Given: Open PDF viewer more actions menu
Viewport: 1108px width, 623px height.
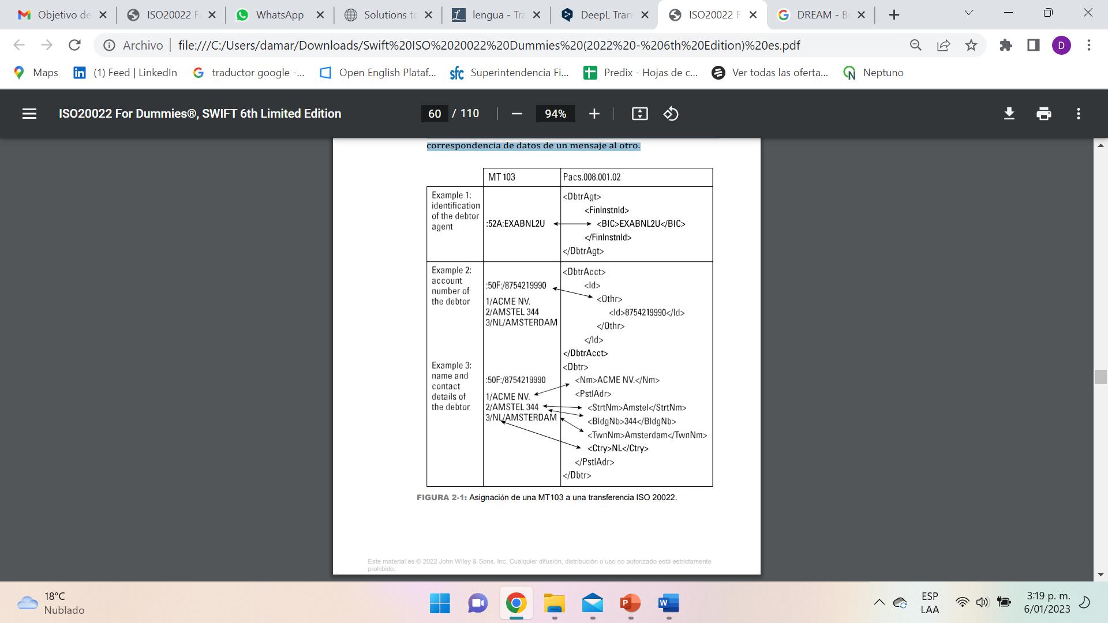Looking at the screenshot, I should [1078, 114].
